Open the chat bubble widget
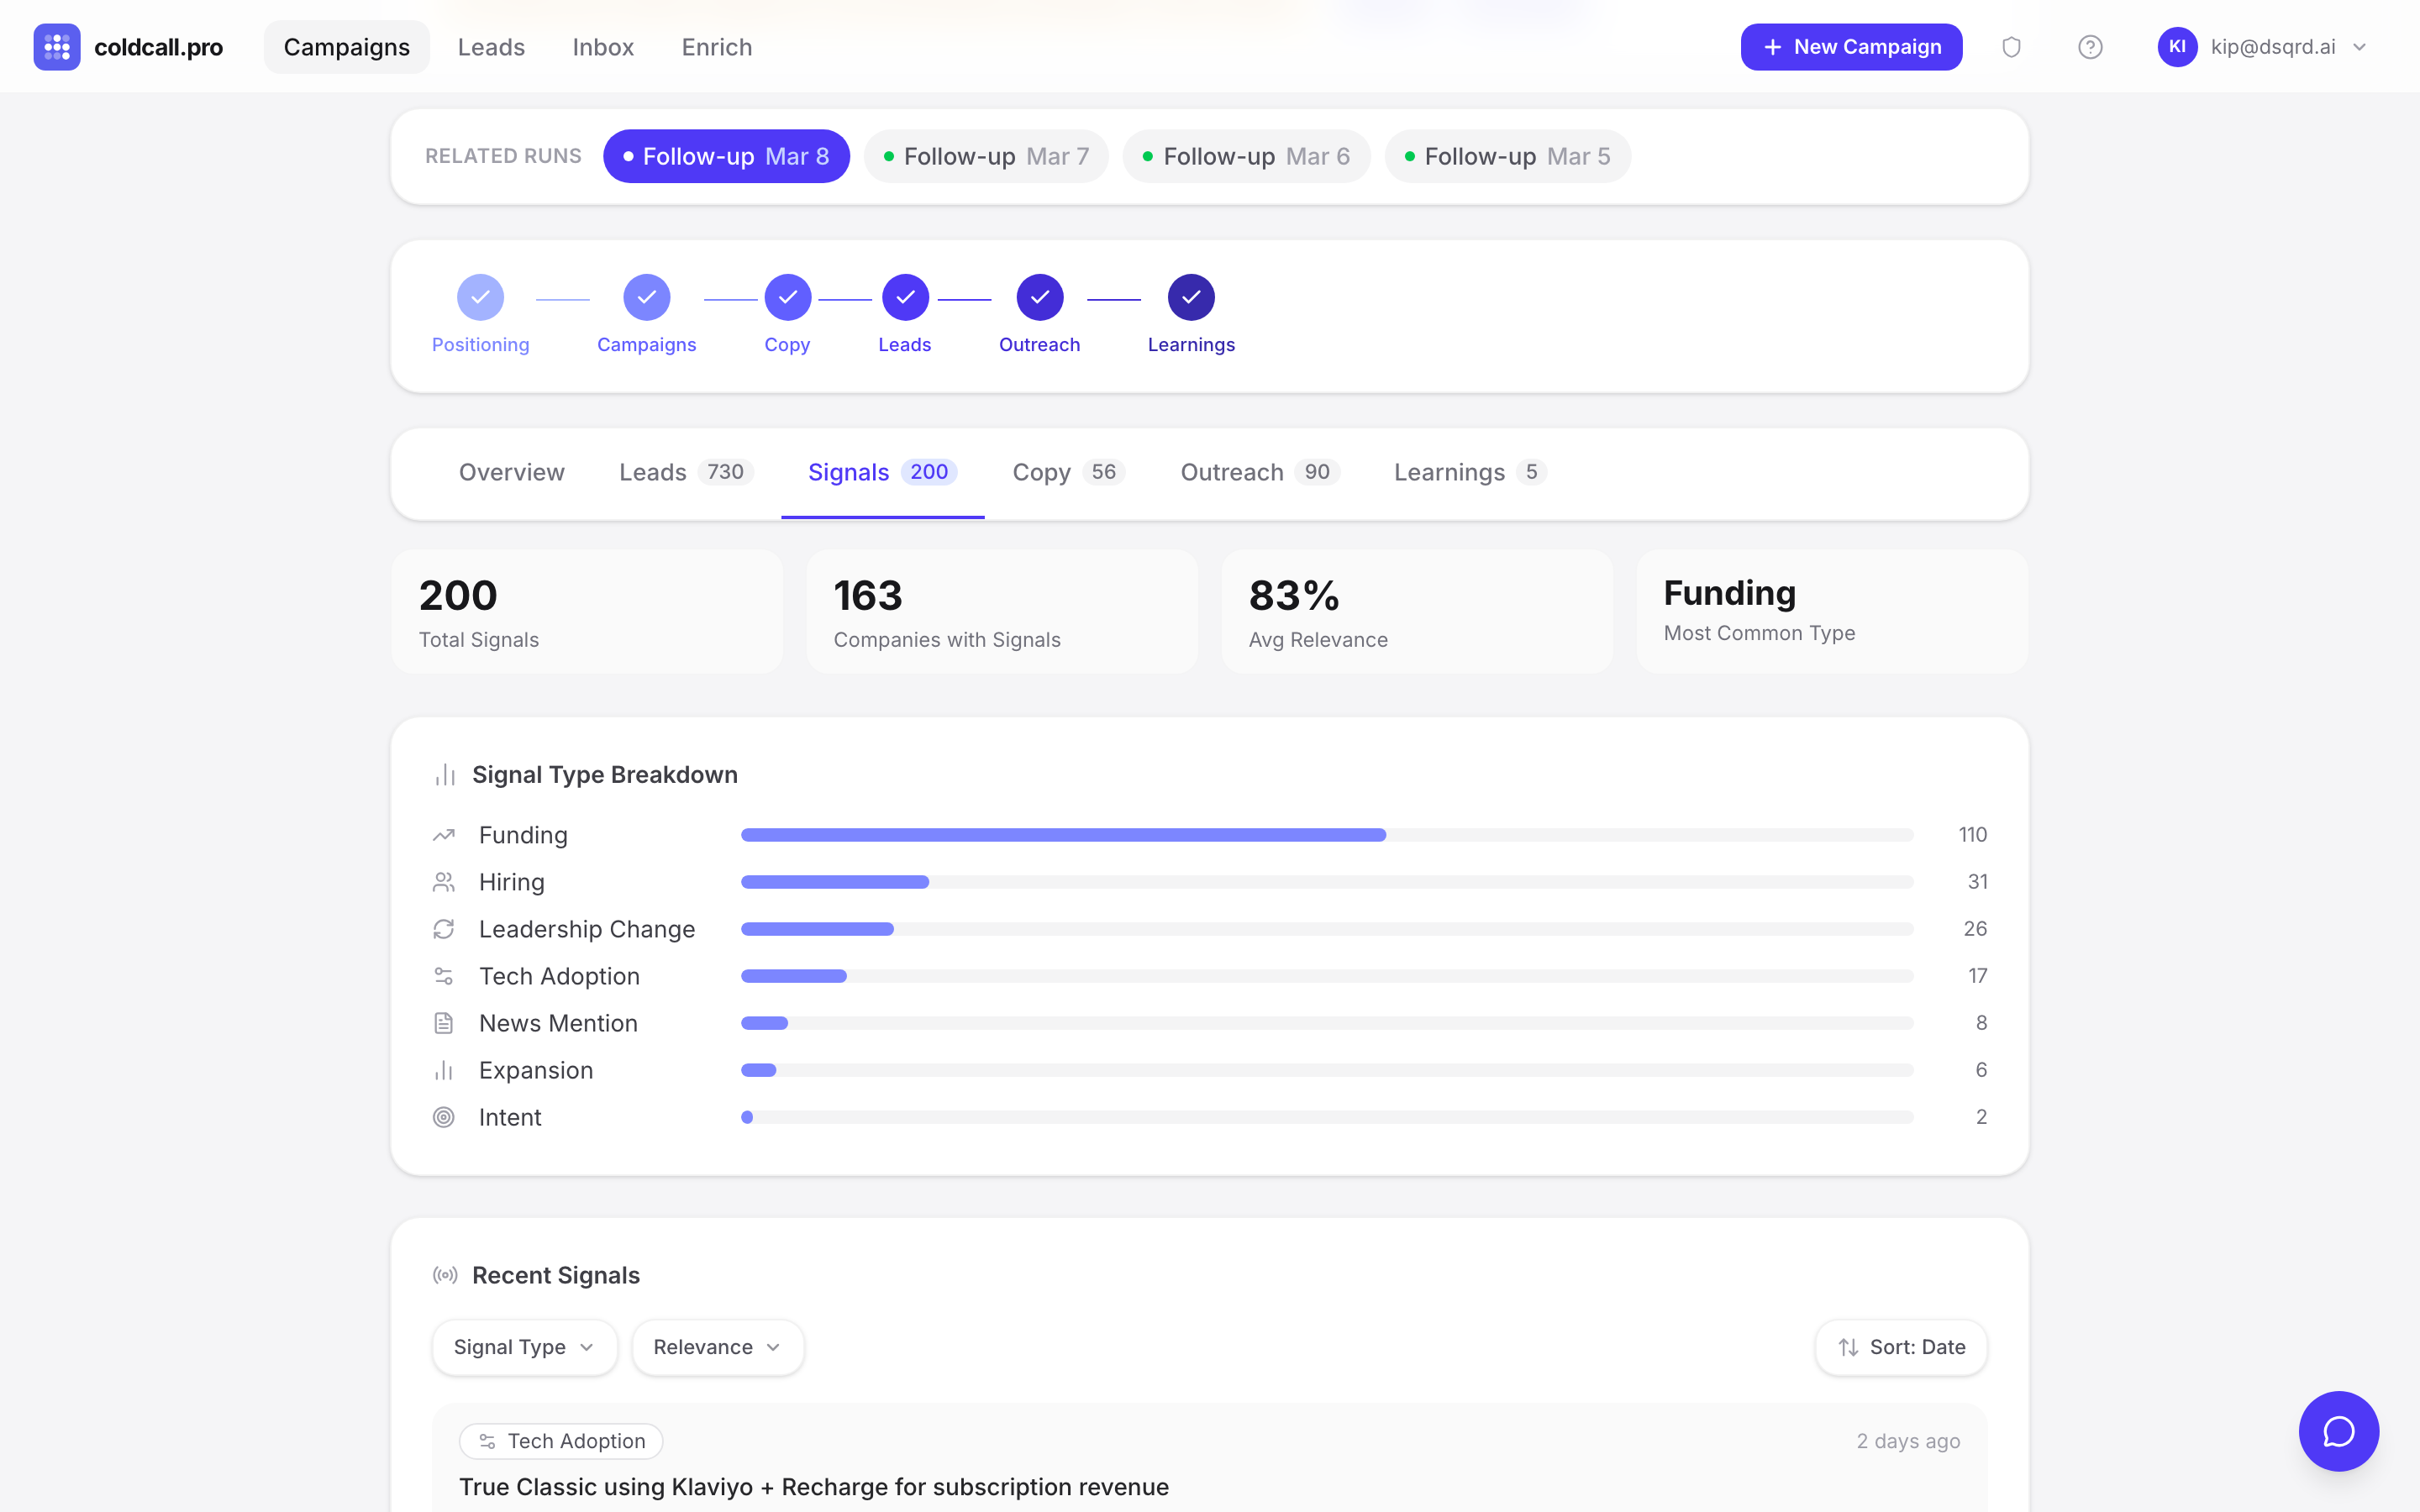The width and height of the screenshot is (2420, 1512). [2338, 1431]
